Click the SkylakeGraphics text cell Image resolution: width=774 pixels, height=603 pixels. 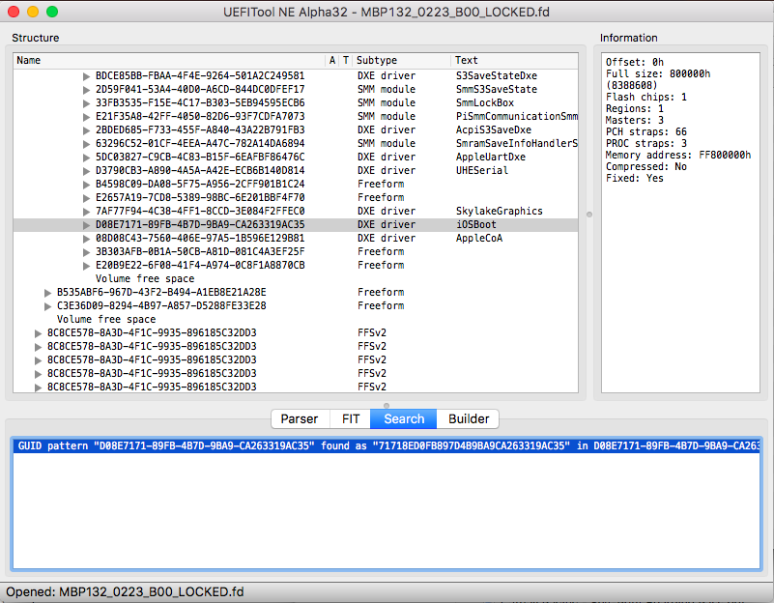click(x=499, y=212)
